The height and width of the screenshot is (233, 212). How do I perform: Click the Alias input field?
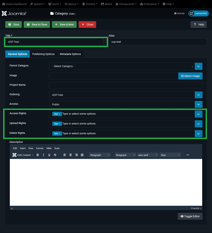pos(157,42)
